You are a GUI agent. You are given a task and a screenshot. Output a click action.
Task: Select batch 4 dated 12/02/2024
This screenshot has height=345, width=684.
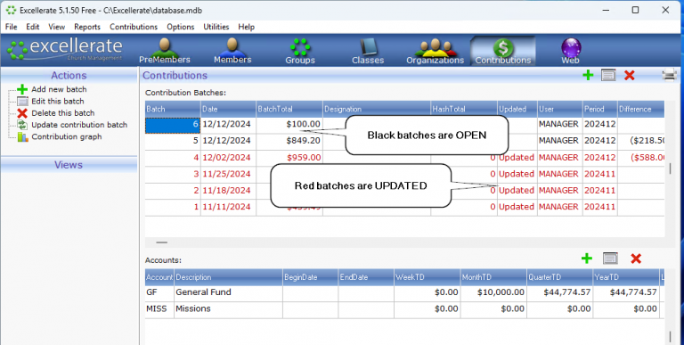404,157
